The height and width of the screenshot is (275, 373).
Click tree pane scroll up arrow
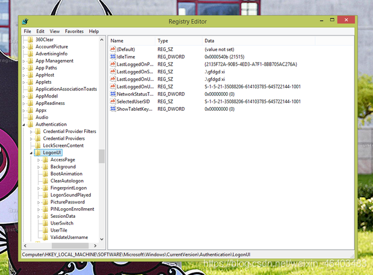[x=102, y=40]
